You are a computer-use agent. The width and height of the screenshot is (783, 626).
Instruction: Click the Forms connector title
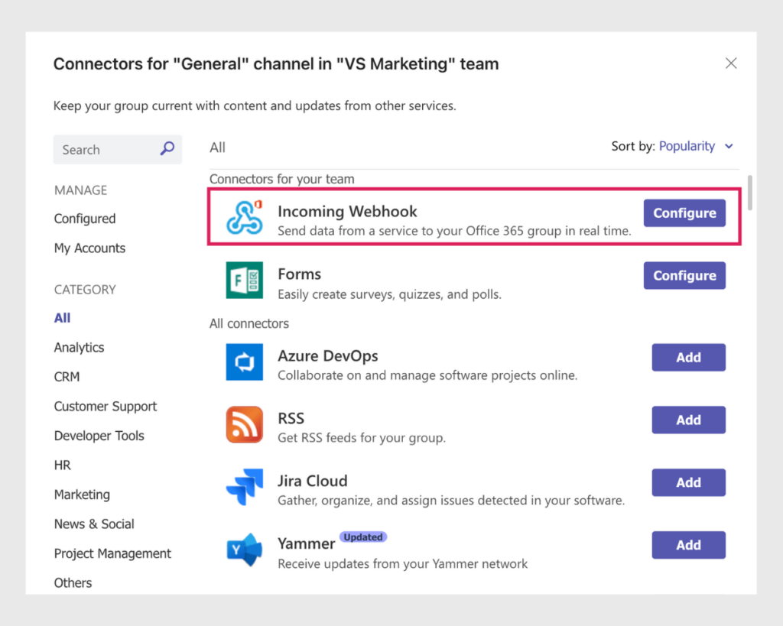pos(299,274)
